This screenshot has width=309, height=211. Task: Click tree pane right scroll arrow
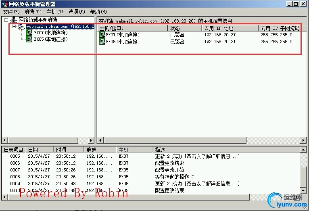tap(91, 140)
